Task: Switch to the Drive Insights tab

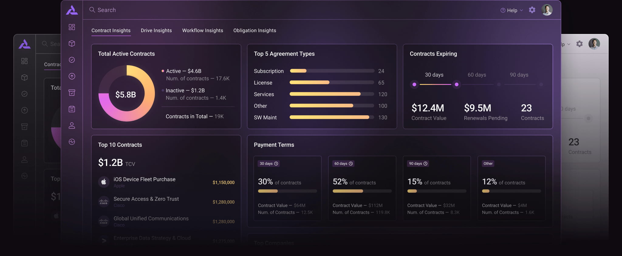Action: click(x=156, y=31)
